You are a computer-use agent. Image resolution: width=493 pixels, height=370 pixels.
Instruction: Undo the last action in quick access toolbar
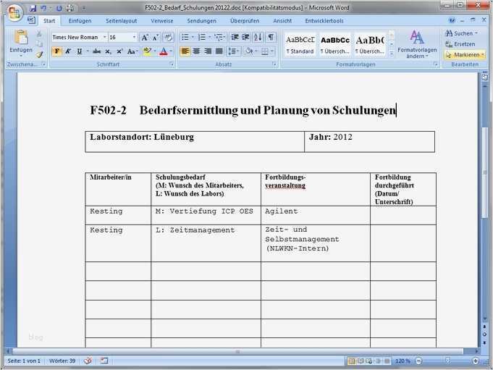[43, 8]
